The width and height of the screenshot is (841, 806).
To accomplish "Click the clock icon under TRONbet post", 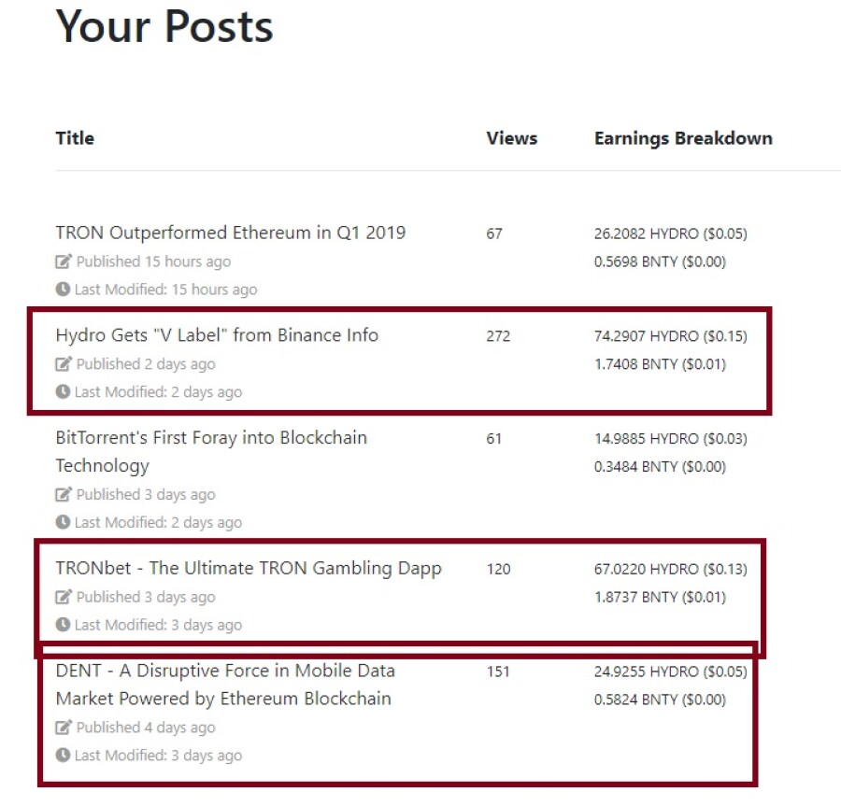I will pyautogui.click(x=63, y=624).
